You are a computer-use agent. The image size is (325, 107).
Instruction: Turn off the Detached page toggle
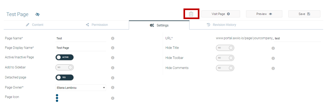[65, 77]
